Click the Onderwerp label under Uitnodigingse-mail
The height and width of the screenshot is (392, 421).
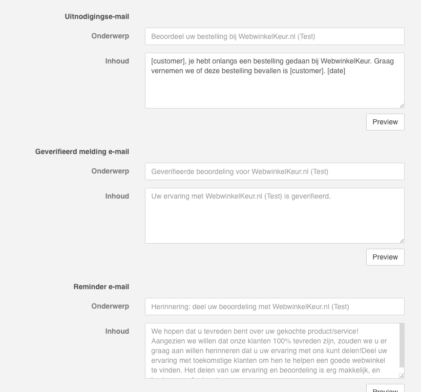click(110, 36)
